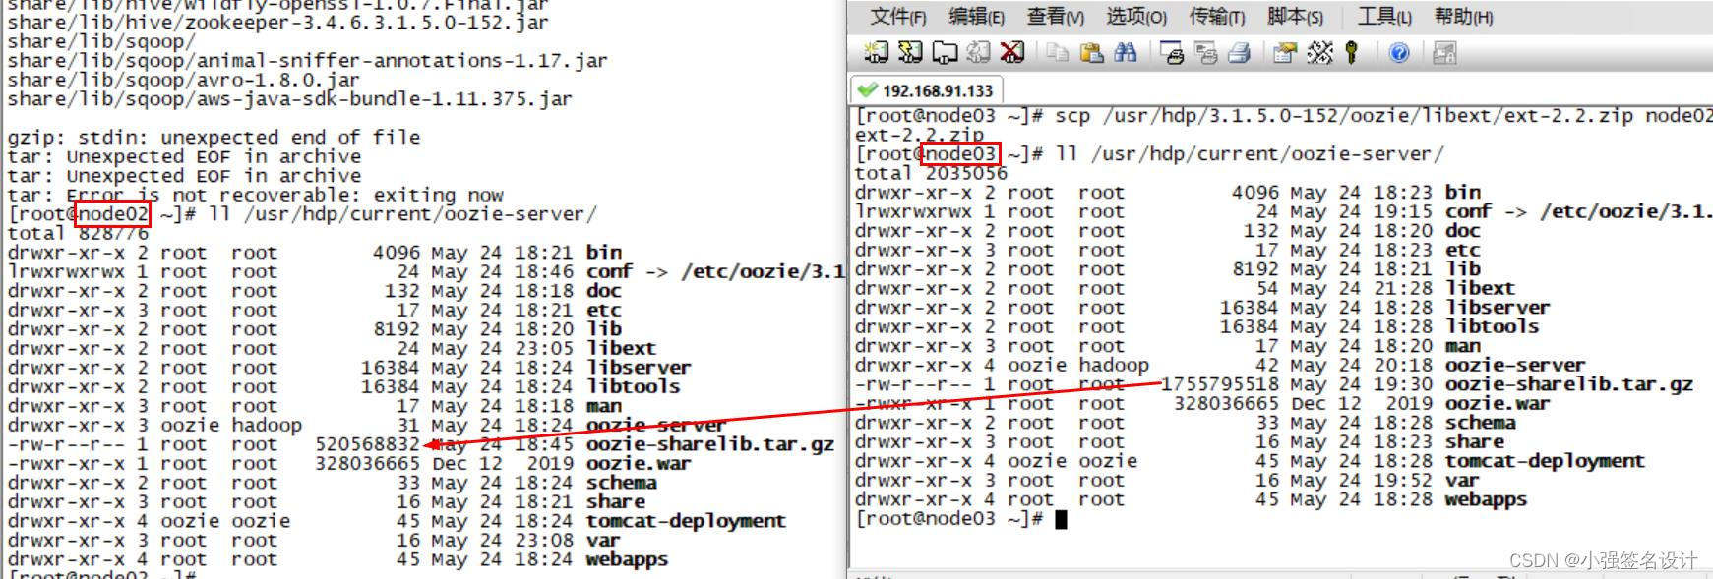Click the Paste clipboard icon
This screenshot has width=1713, height=579.
1091,52
